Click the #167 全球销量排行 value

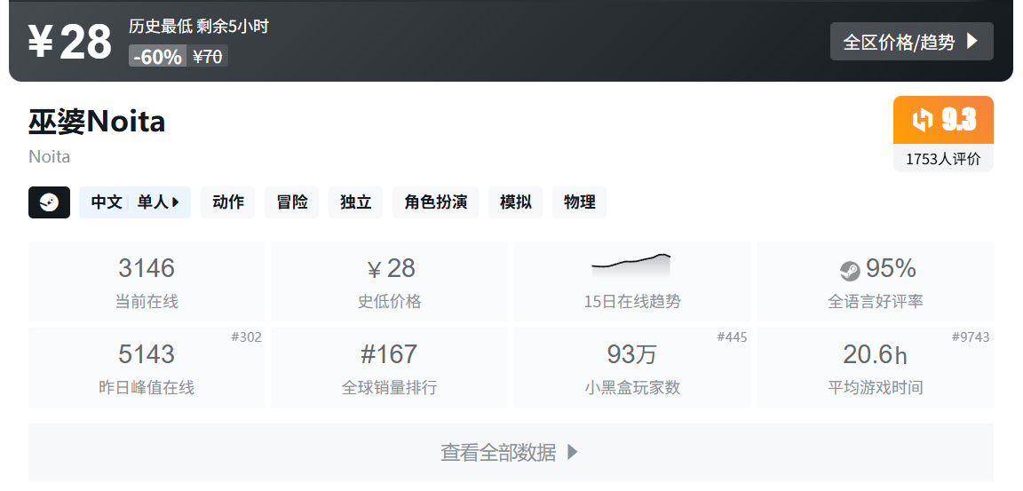click(x=389, y=355)
